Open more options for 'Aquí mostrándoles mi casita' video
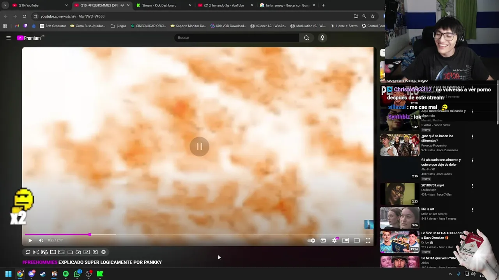 (472, 112)
